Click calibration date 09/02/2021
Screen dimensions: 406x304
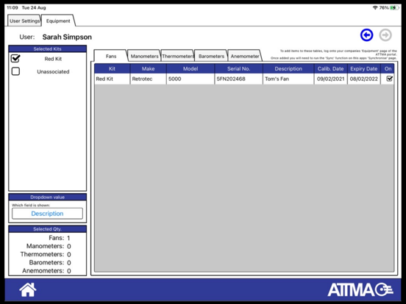pos(331,79)
